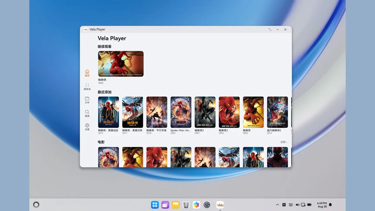Click the 蜘蛛侠：英雄归来 title text
375x211 pixels.
click(132, 130)
